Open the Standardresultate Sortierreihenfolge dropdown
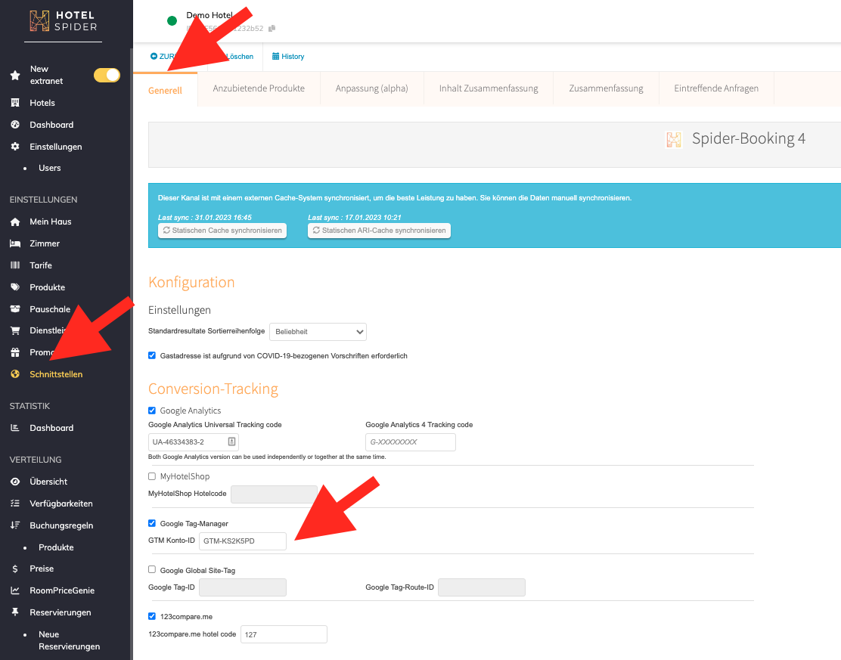This screenshot has width=841, height=660. (318, 331)
